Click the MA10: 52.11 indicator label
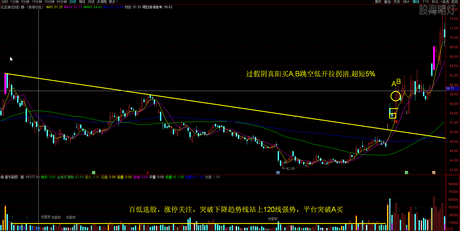 coord(73,7)
